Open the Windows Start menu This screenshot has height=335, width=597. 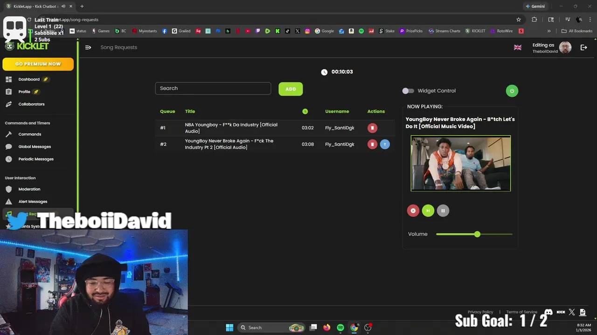(x=229, y=328)
